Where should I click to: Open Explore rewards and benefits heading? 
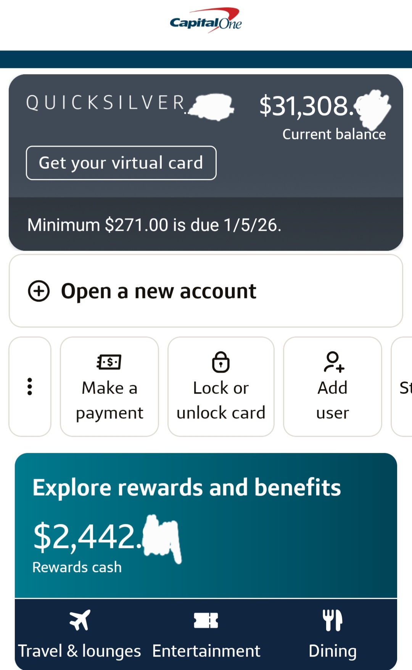coord(187,488)
